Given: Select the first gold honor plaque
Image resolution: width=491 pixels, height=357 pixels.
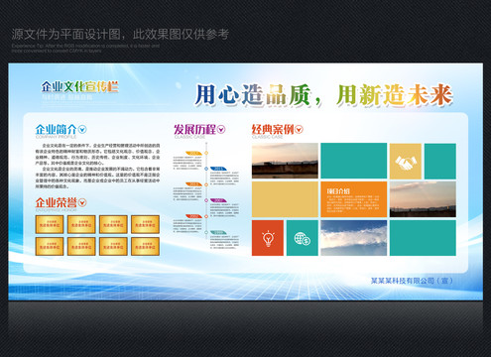Looking at the screenshot, I should click(x=50, y=224).
